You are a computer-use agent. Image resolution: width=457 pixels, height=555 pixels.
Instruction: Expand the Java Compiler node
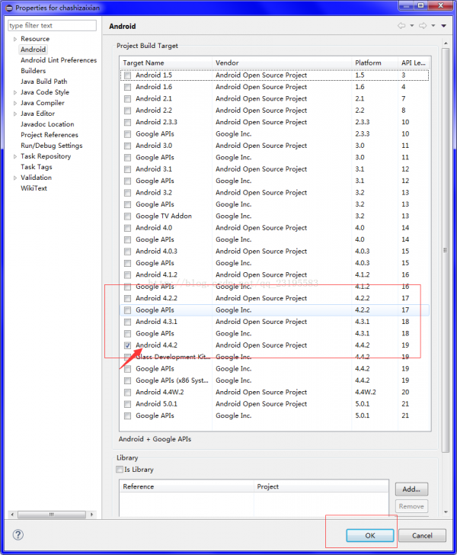(15, 103)
